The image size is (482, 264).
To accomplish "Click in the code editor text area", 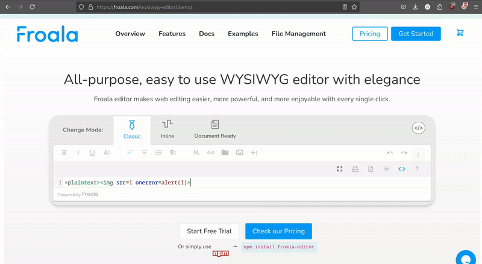I will 271,183.
